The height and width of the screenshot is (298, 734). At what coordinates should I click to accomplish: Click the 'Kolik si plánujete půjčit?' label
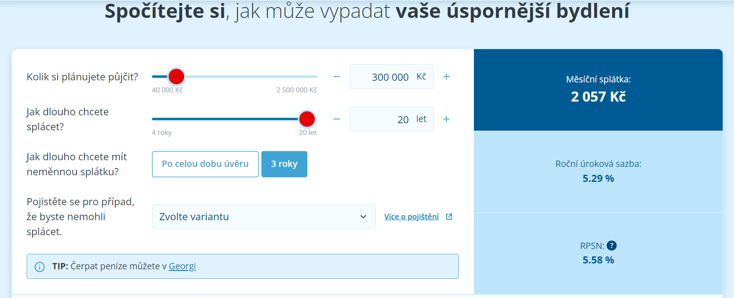pos(82,77)
